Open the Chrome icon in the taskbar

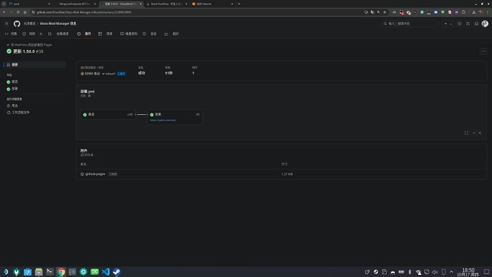coord(61,272)
